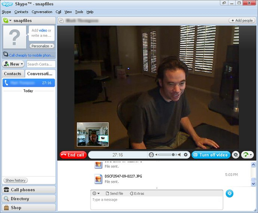Click the 'Add video or write a message' mood box
The height and width of the screenshot is (213, 258).
point(41,33)
